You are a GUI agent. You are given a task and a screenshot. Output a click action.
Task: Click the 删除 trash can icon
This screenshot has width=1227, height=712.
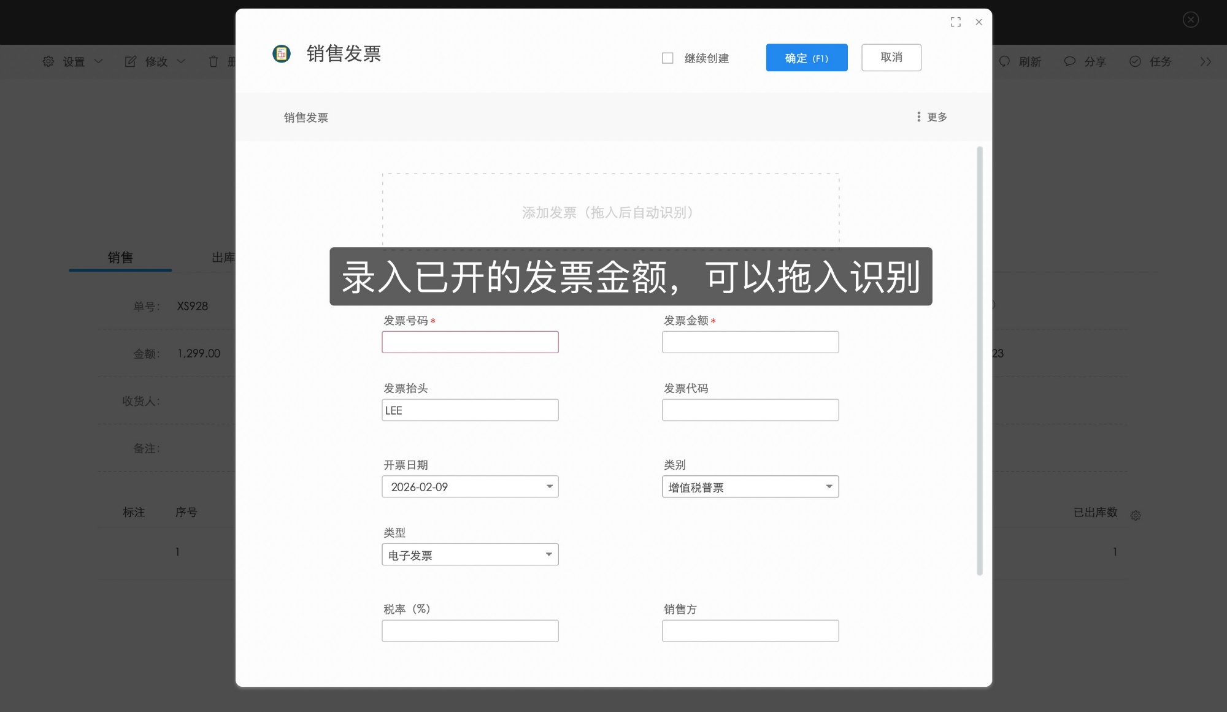point(214,61)
